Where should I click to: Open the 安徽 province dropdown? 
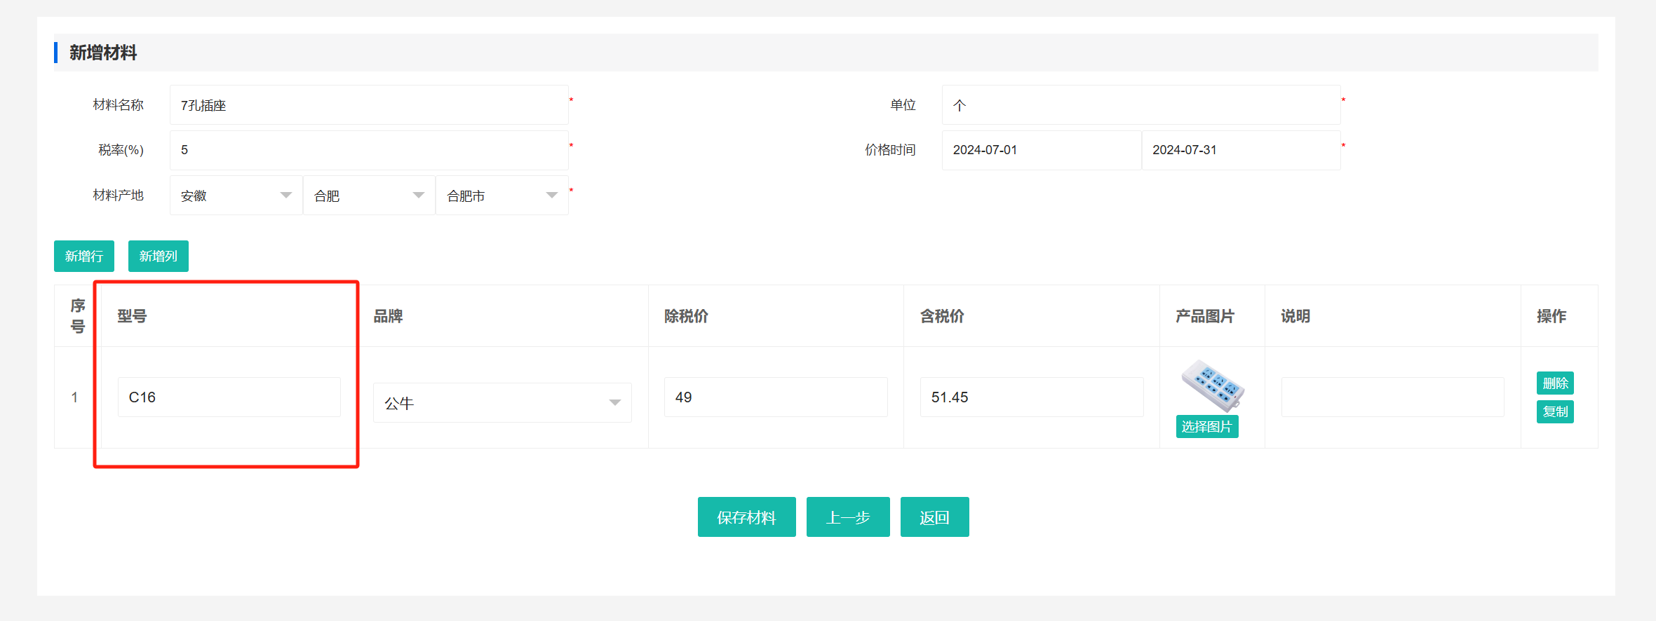click(236, 196)
